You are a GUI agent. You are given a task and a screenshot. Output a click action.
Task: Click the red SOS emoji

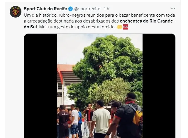(x=126, y=27)
